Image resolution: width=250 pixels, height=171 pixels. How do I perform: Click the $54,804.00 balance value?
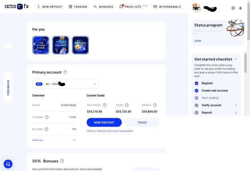(x=149, y=112)
